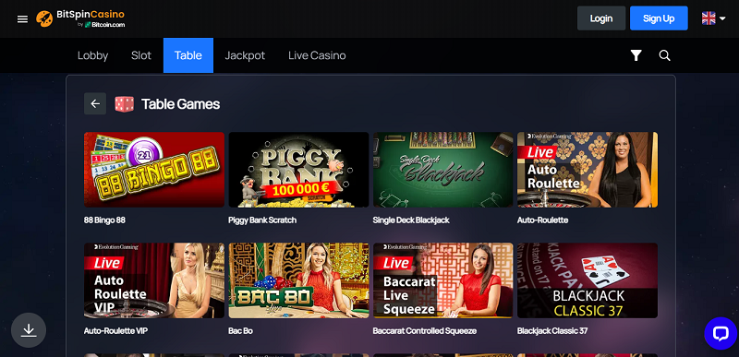
Task: Open the Piggy Bank Scratch thumbnail
Action: click(x=298, y=170)
